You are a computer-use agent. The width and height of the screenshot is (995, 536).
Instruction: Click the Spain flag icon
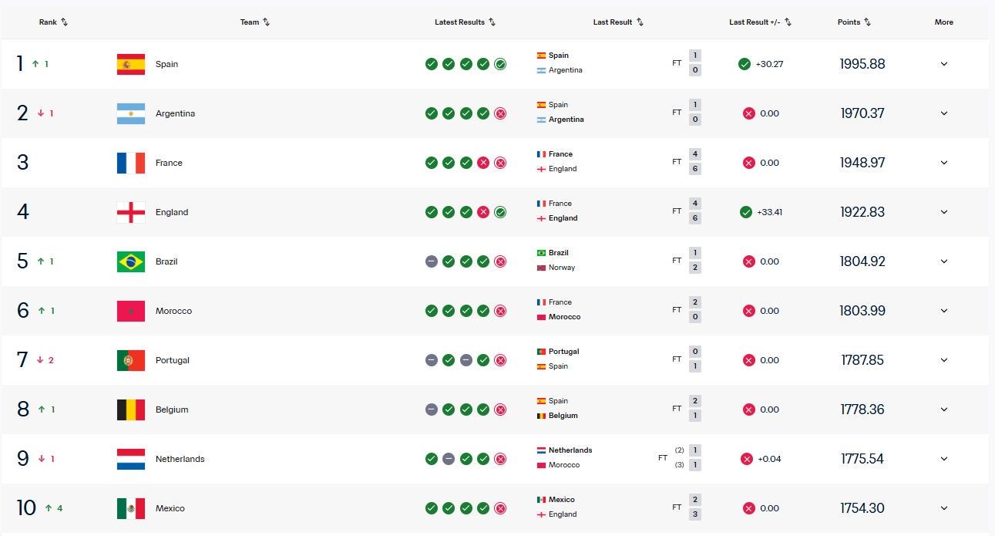(x=131, y=64)
